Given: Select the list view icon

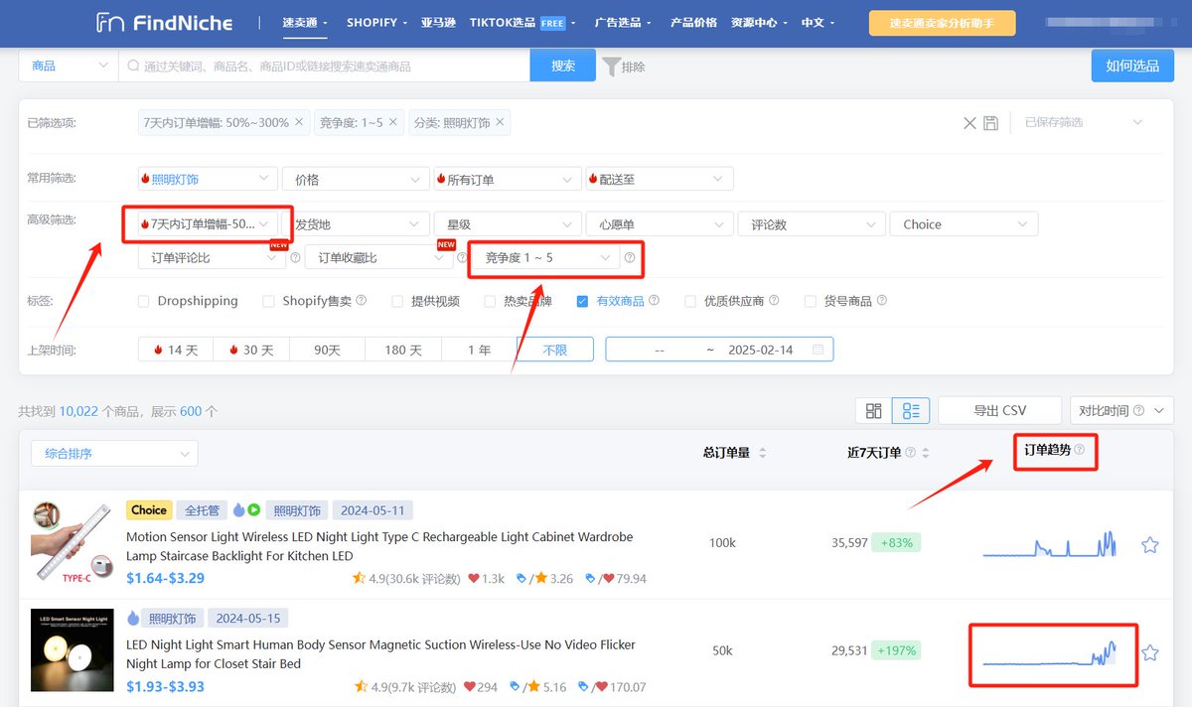Looking at the screenshot, I should [x=911, y=410].
